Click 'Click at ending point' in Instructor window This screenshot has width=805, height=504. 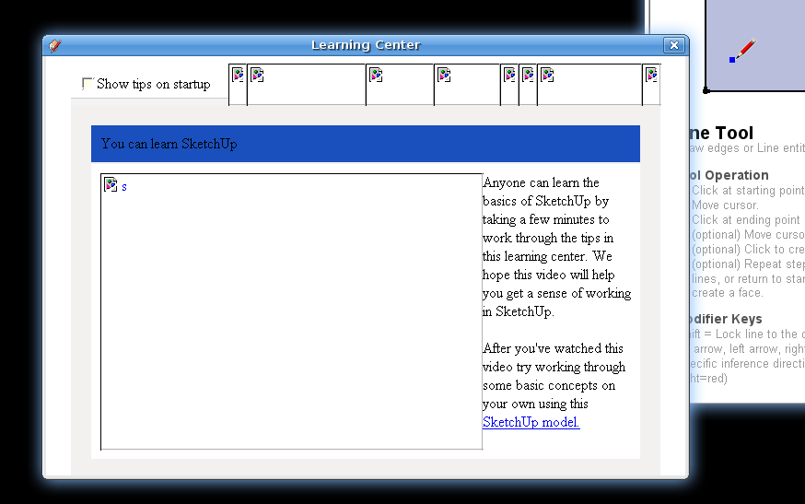click(x=745, y=220)
